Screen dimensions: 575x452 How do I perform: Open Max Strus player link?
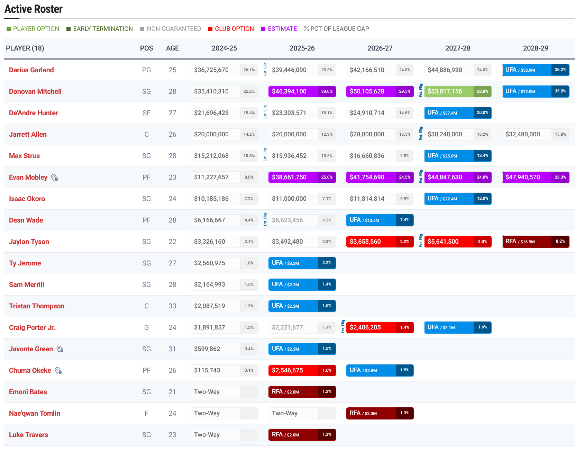(24, 156)
